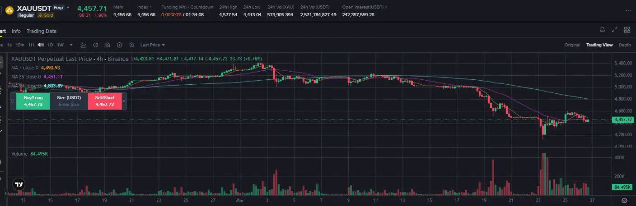
Task: Click the Mar label on the time axis
Action: pyautogui.click(x=240, y=200)
